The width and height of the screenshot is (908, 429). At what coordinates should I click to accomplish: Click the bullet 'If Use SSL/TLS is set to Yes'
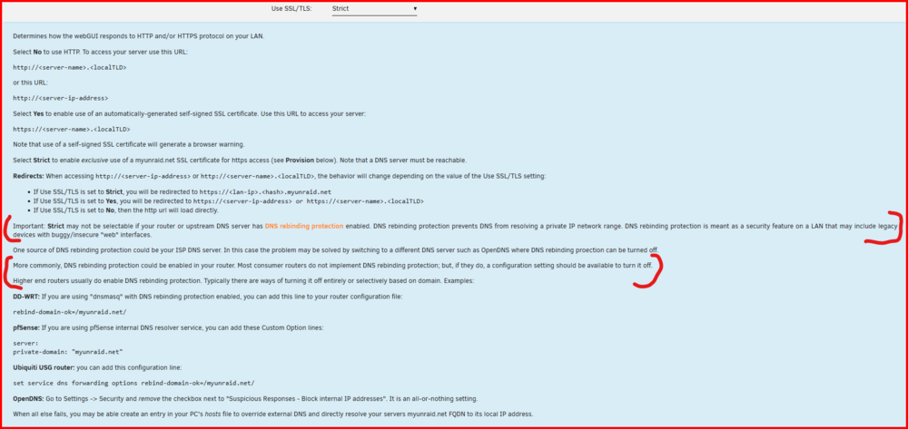click(x=229, y=201)
